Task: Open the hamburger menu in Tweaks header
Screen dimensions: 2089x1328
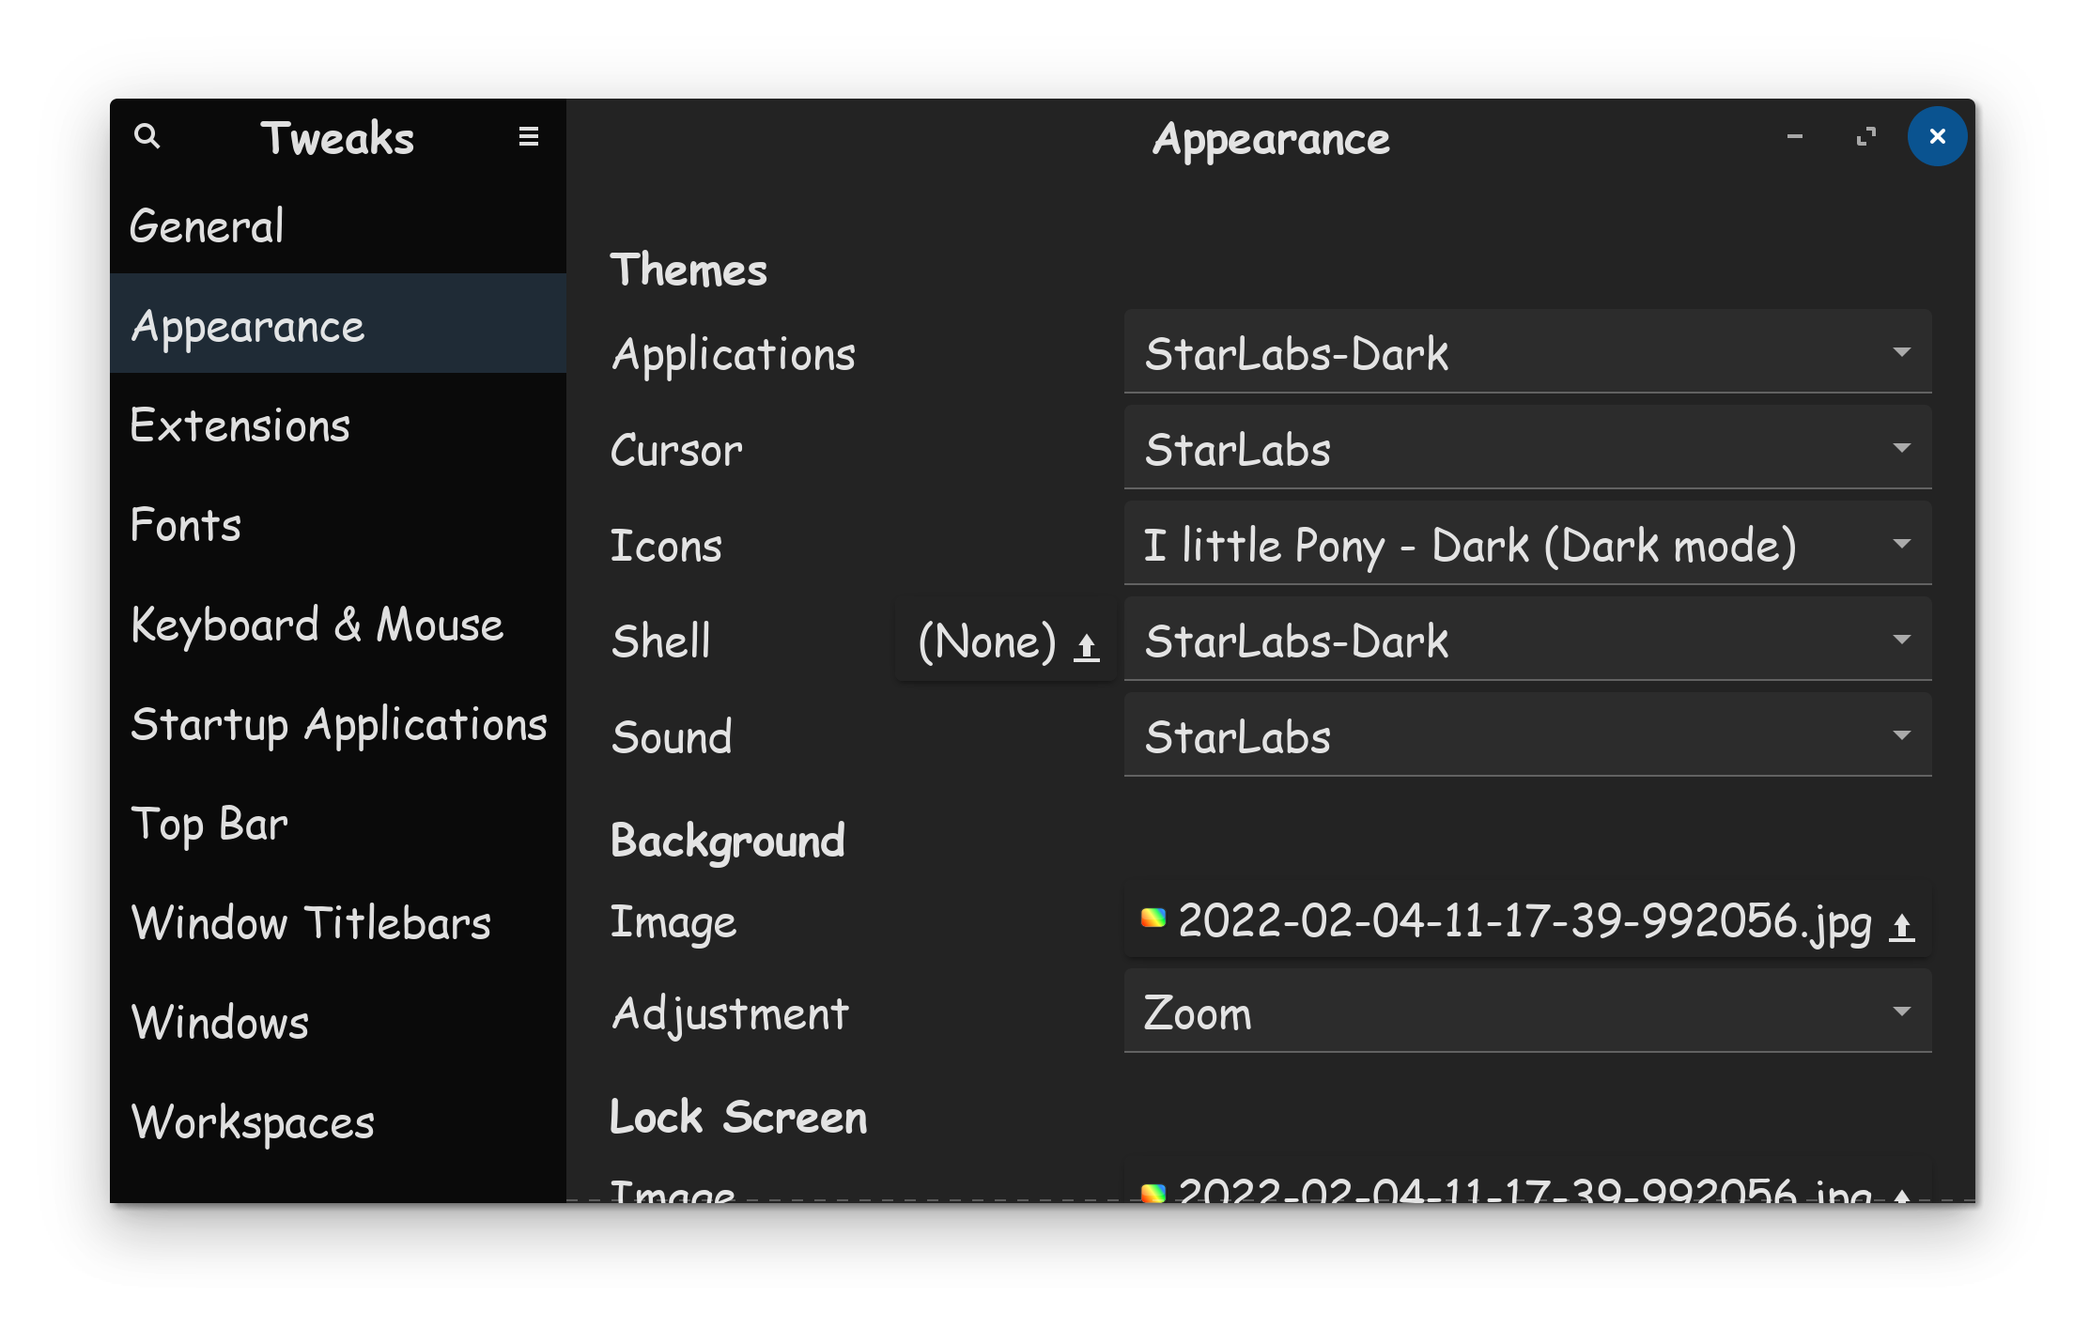Action: 529,137
